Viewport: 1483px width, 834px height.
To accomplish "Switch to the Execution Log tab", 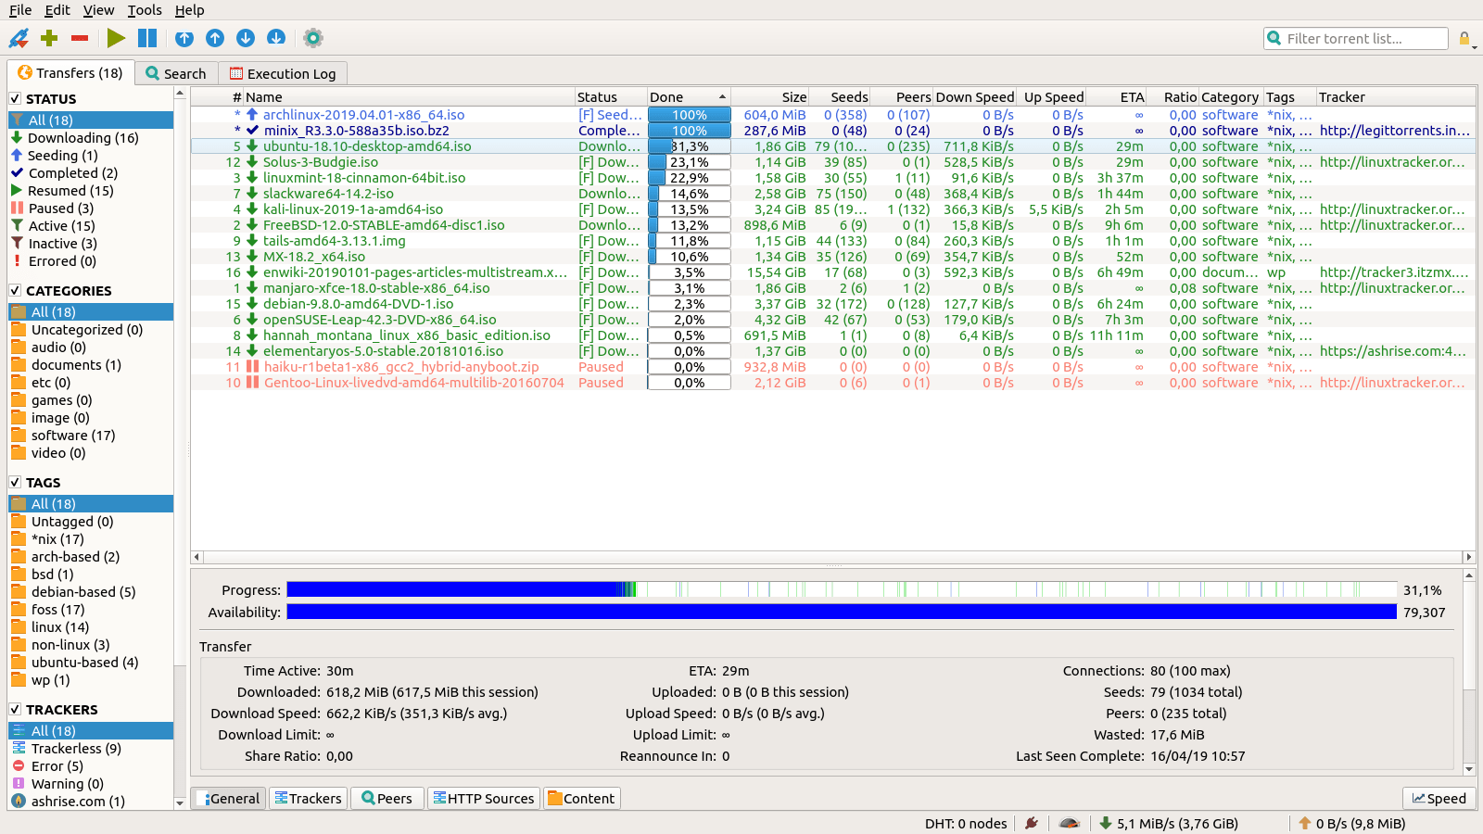I will [x=283, y=72].
